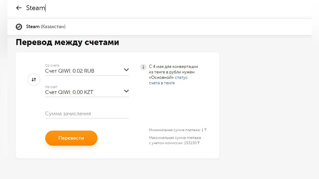Click the info icon beside the conversion notice
The height and width of the screenshot is (179, 319).
click(x=143, y=67)
